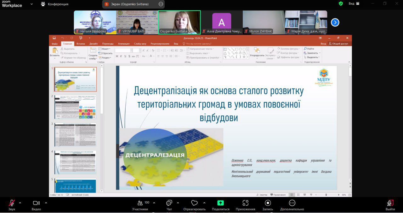
Task: Open the Дополнительно more options icon
Action: tap(292, 203)
